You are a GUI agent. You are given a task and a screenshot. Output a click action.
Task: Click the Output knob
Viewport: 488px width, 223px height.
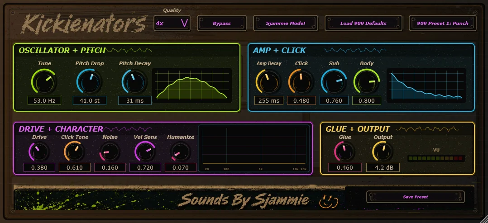point(383,152)
